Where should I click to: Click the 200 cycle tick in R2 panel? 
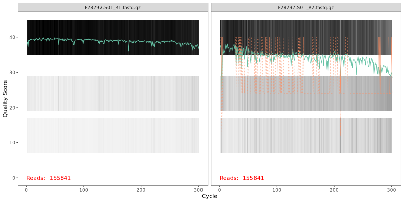334,190
